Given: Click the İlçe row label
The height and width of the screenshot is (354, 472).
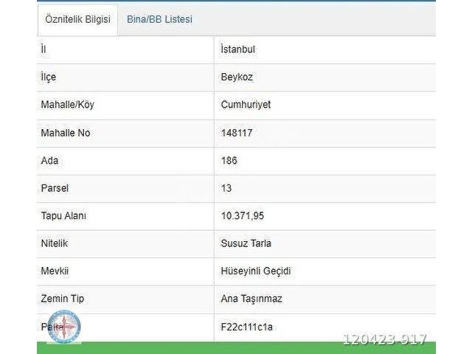Looking at the screenshot, I should [x=49, y=77].
